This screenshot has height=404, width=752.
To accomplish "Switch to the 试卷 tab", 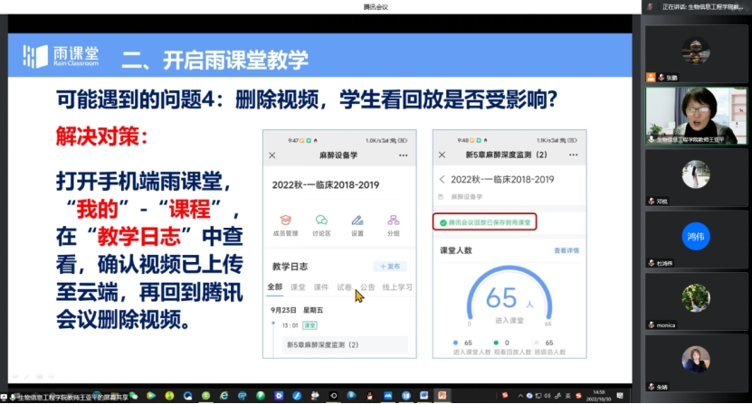I will (344, 287).
